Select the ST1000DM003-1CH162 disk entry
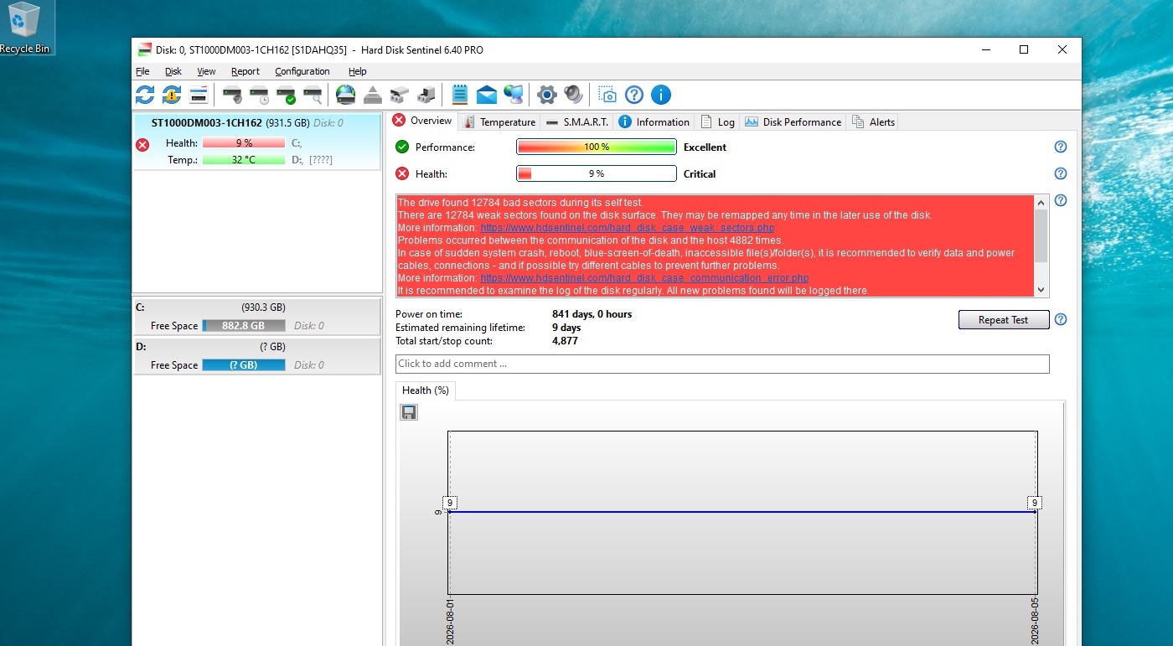The width and height of the screenshot is (1173, 646). [257, 142]
